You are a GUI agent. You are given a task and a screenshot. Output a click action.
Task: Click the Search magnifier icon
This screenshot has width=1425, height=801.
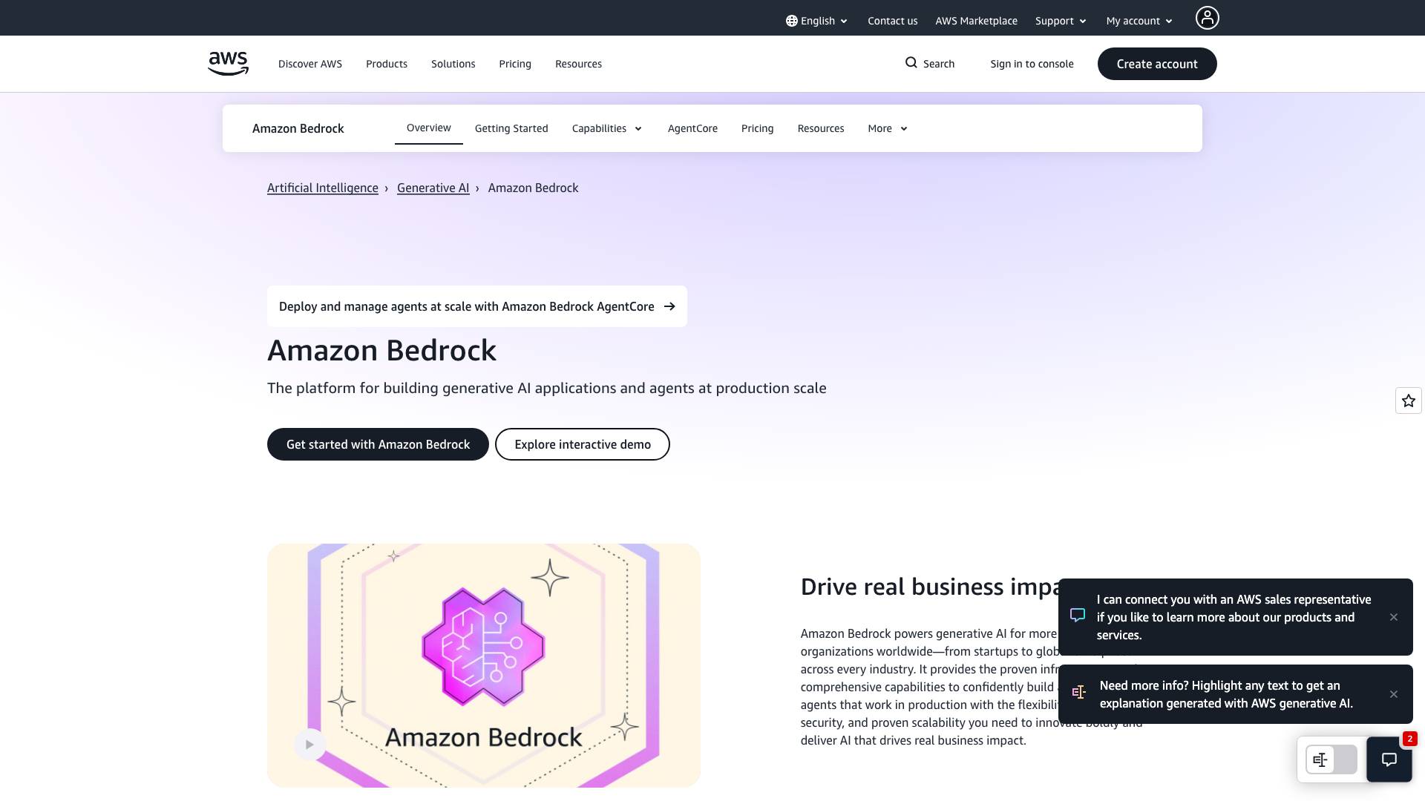click(x=911, y=63)
